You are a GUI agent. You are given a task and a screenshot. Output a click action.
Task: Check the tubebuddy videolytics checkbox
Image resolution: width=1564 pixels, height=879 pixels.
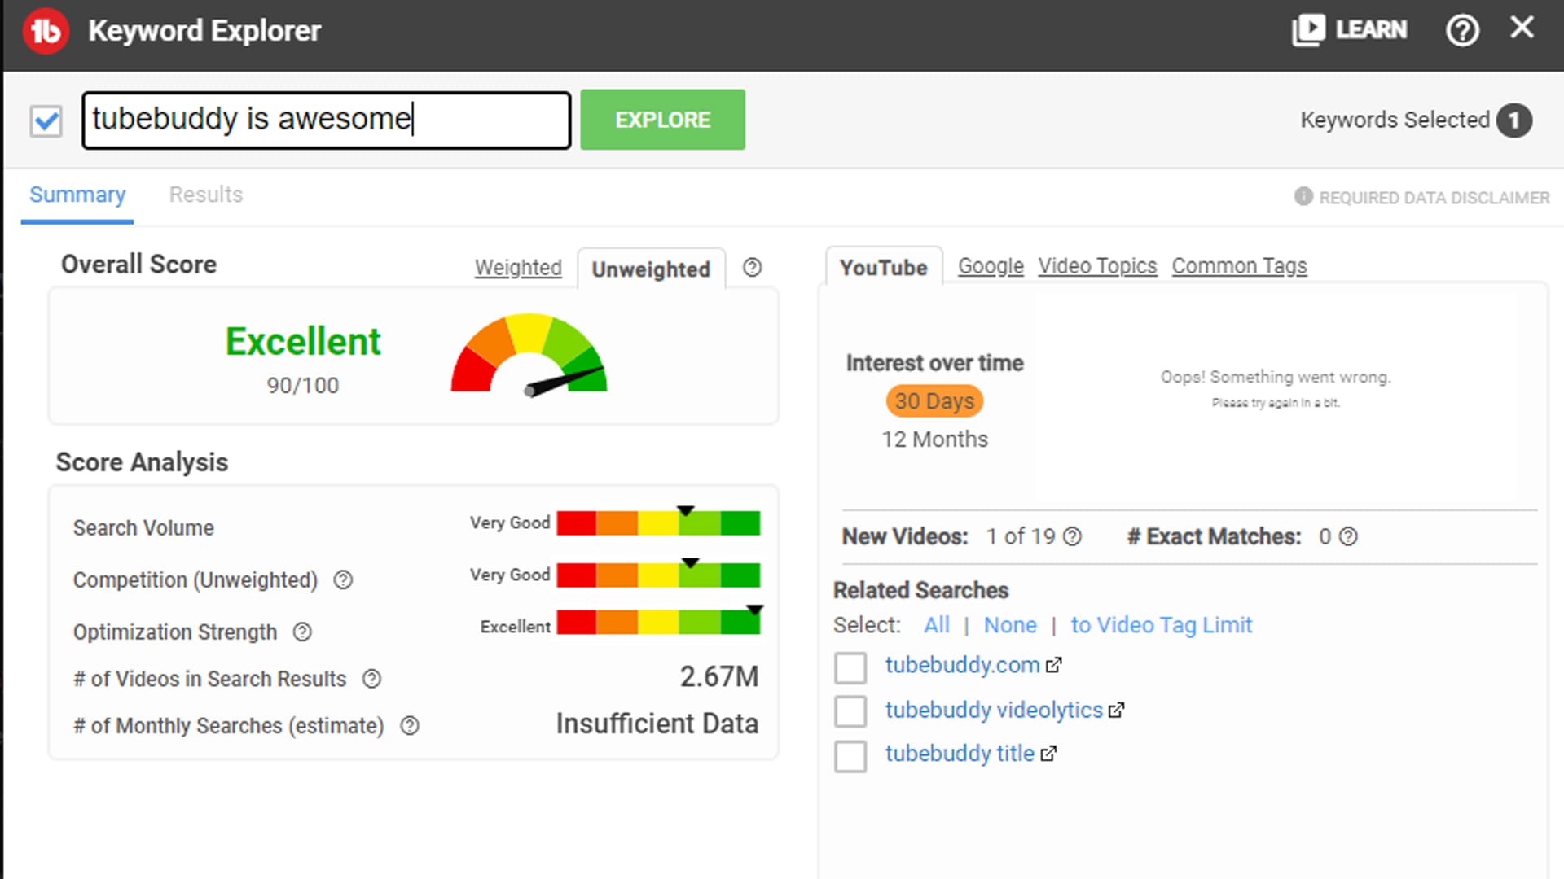pyautogui.click(x=850, y=711)
